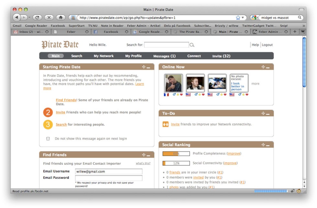Expand the bookmarks bar overflow chevron
This screenshot has height=208, width=317.
click(303, 26)
